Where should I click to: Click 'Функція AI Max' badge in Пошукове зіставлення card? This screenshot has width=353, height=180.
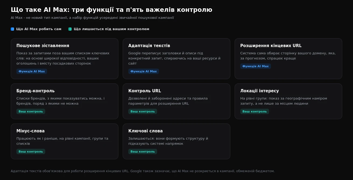[x=32, y=71]
